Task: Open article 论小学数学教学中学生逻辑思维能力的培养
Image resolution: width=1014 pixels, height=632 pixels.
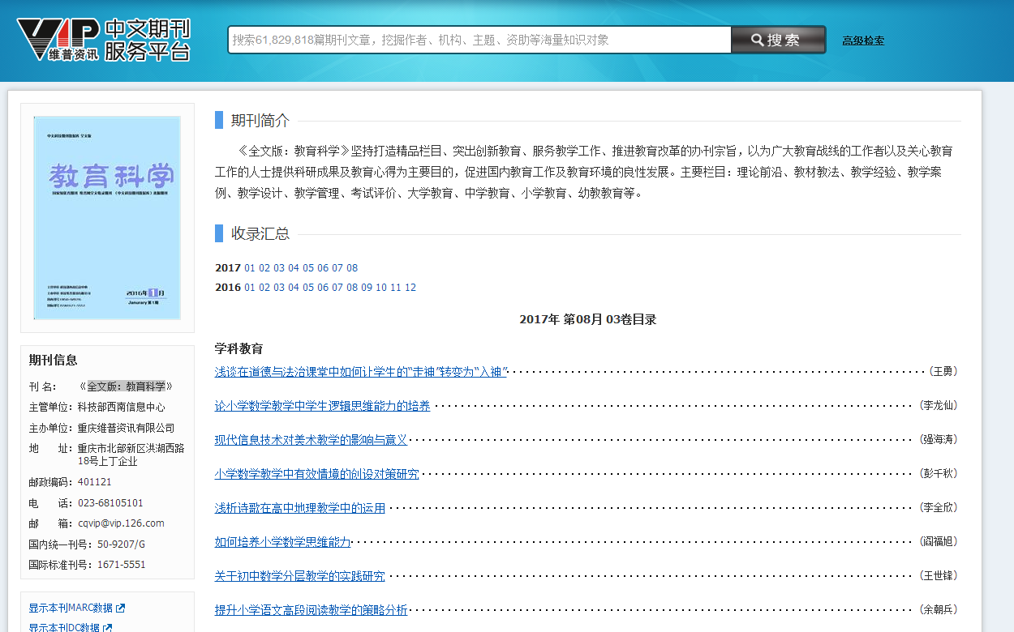Action: click(322, 406)
